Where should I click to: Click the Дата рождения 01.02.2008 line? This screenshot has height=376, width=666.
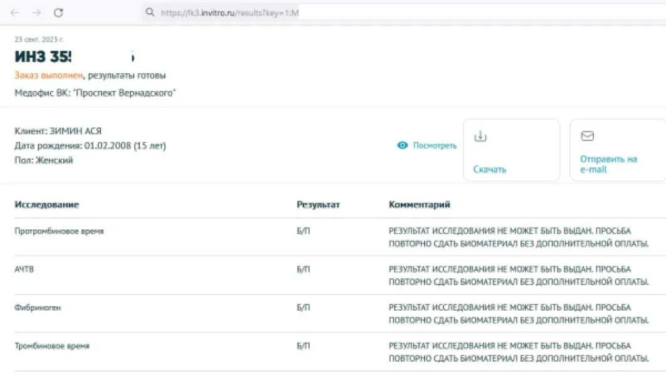click(90, 145)
